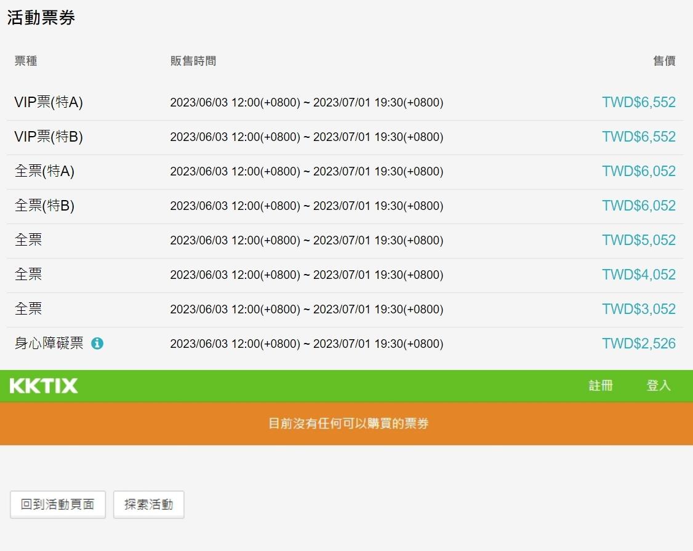
Task: Click the TWD$6,552 price for VIP票(特B)
Action: (639, 137)
